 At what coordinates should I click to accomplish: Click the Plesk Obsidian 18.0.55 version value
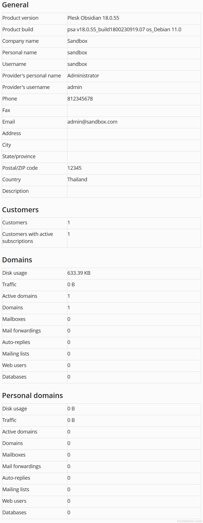click(93, 18)
